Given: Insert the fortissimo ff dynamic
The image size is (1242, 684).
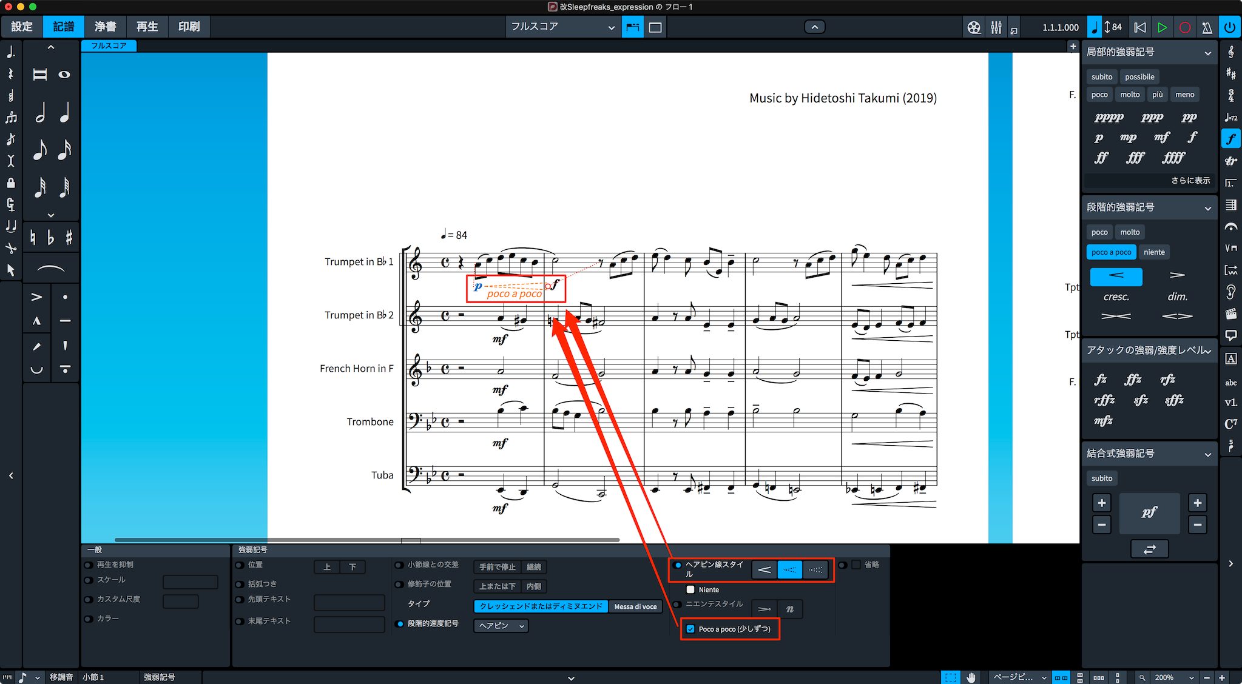Looking at the screenshot, I should 1101,158.
